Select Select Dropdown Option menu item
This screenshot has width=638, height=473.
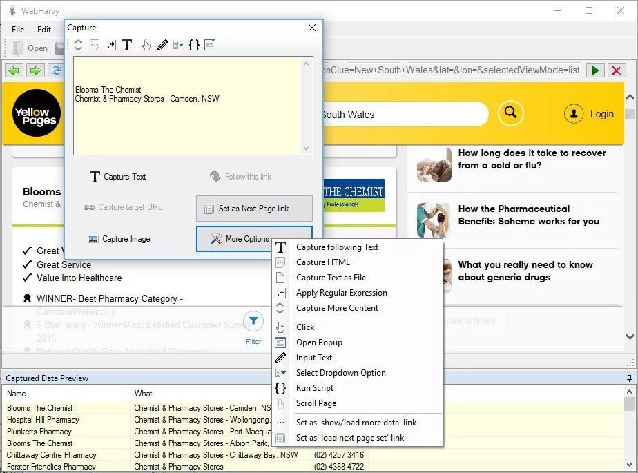pyautogui.click(x=357, y=373)
